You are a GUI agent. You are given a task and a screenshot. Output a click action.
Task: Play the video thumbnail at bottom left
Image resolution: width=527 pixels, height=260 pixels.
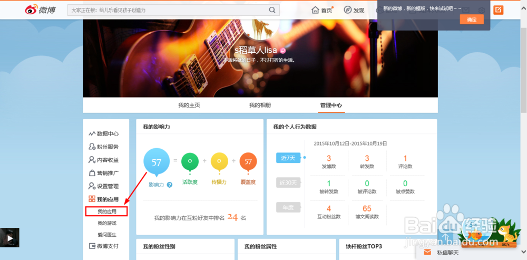[x=9, y=237]
